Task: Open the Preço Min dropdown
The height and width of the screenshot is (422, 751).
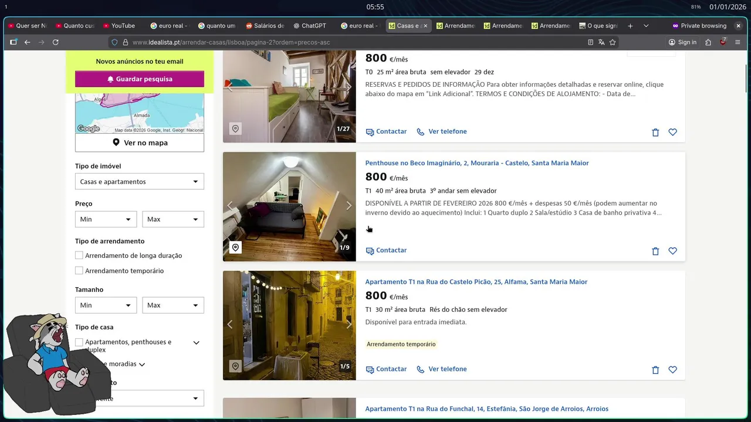Action: 106,219
